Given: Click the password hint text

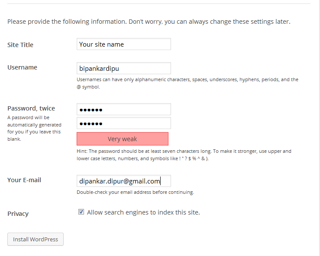Looking at the screenshot, I should [184, 155].
